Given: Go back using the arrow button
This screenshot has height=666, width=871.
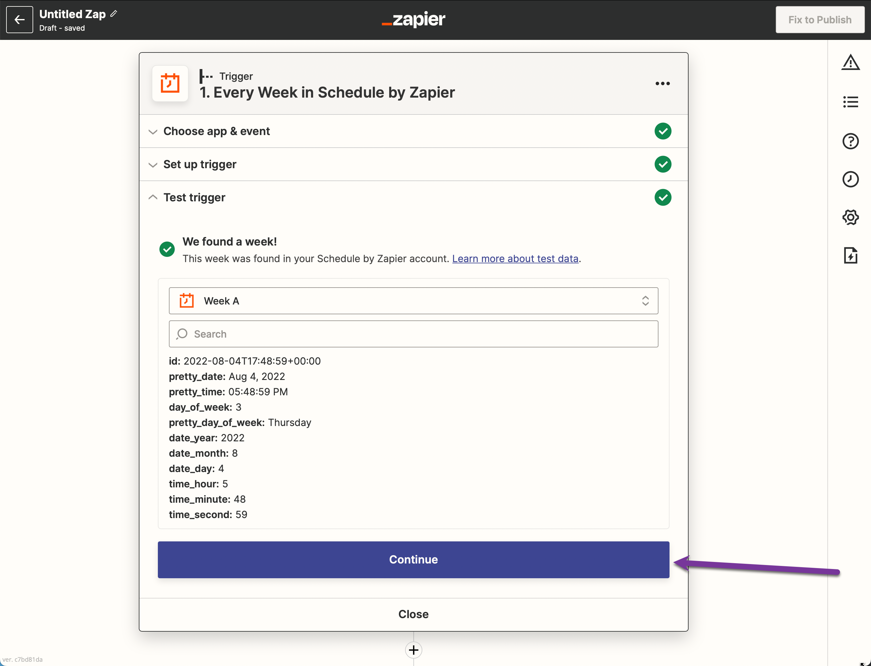Looking at the screenshot, I should (x=19, y=19).
